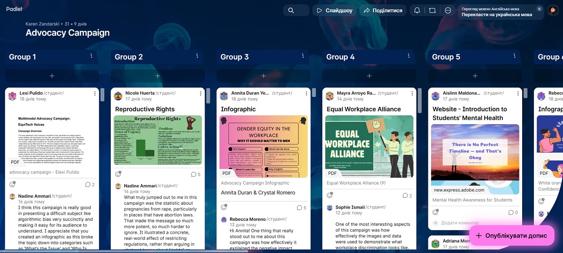Click the Group 1 column scrollbar
Viewport: 563px width, 253px height.
103,95
